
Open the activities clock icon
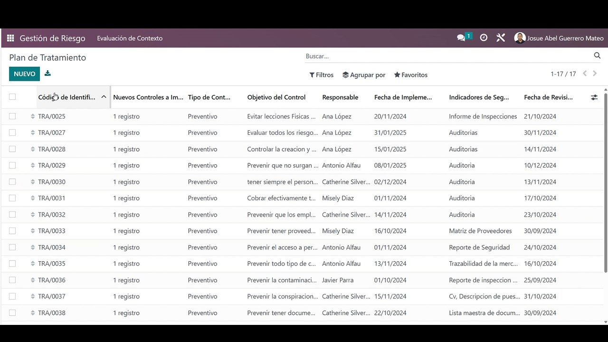coord(484,38)
